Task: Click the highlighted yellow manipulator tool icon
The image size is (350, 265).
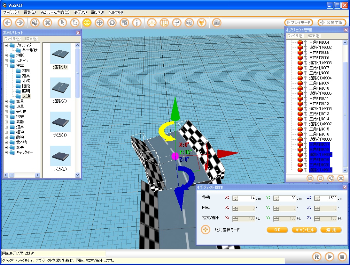Action: [87, 23]
